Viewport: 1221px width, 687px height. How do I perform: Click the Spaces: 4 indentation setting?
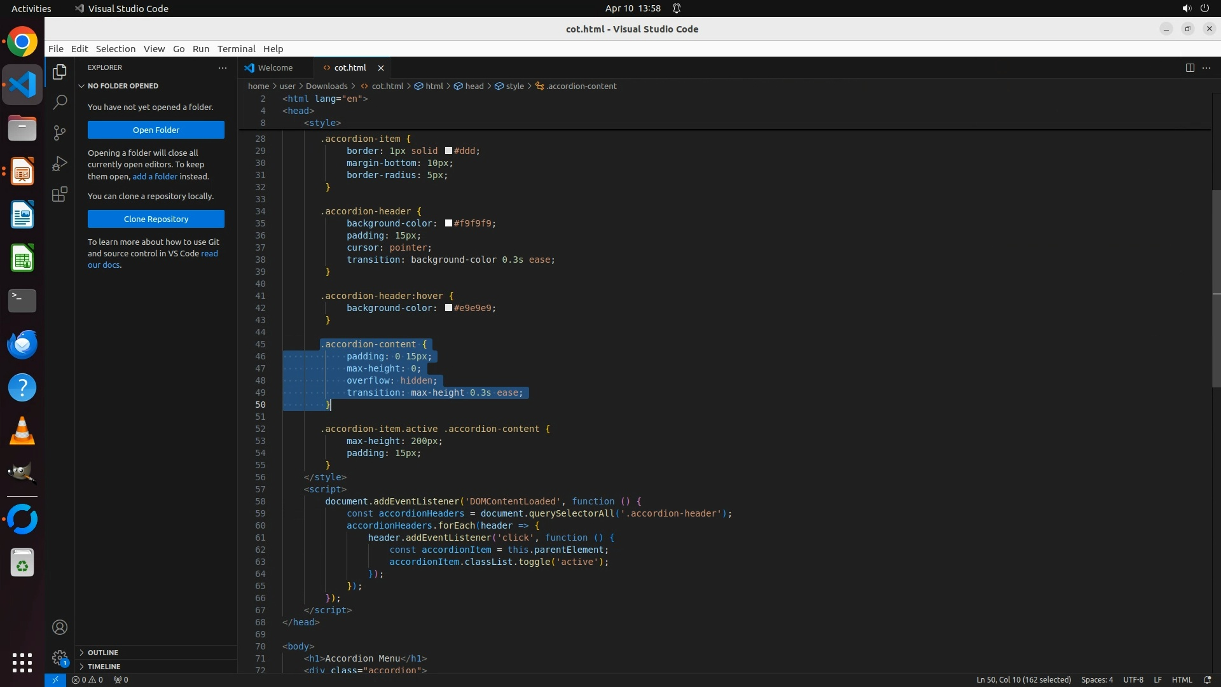coord(1097,679)
